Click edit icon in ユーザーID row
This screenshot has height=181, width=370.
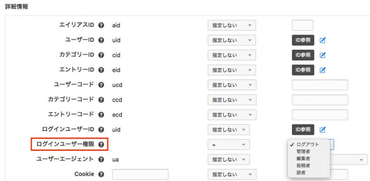point(323,40)
